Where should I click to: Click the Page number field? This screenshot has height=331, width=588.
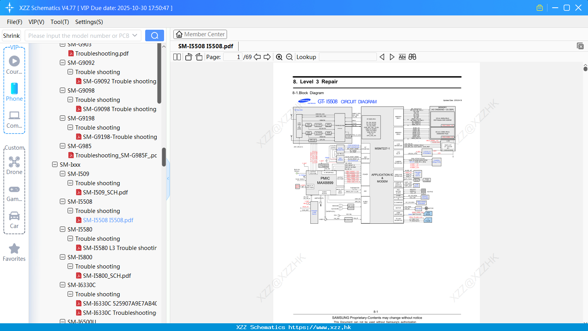click(232, 57)
